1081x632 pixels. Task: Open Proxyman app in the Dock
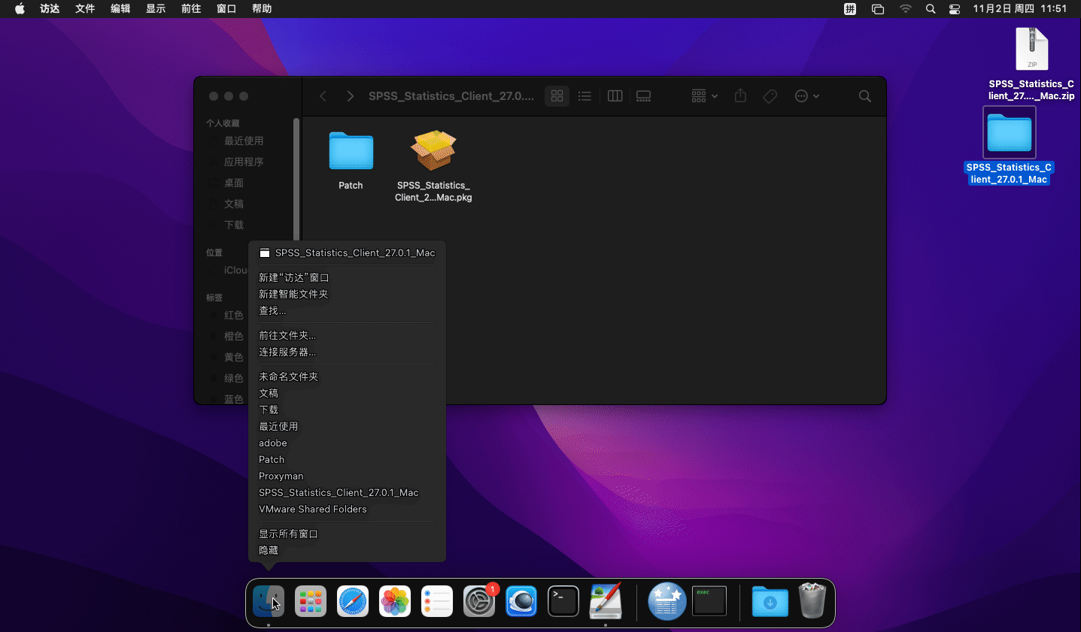[x=521, y=601]
